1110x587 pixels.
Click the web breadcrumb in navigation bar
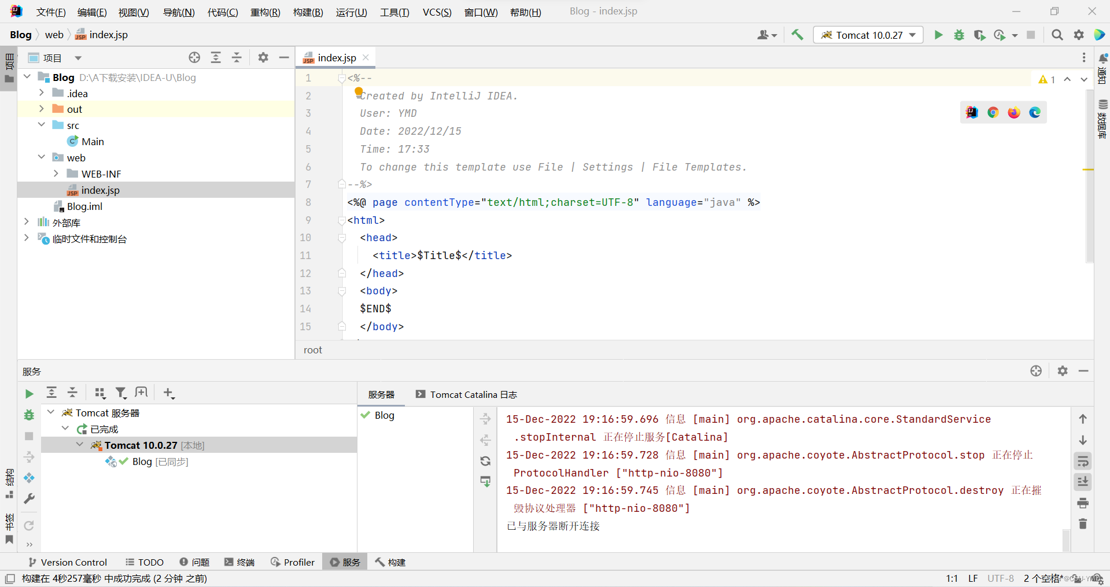click(x=54, y=35)
